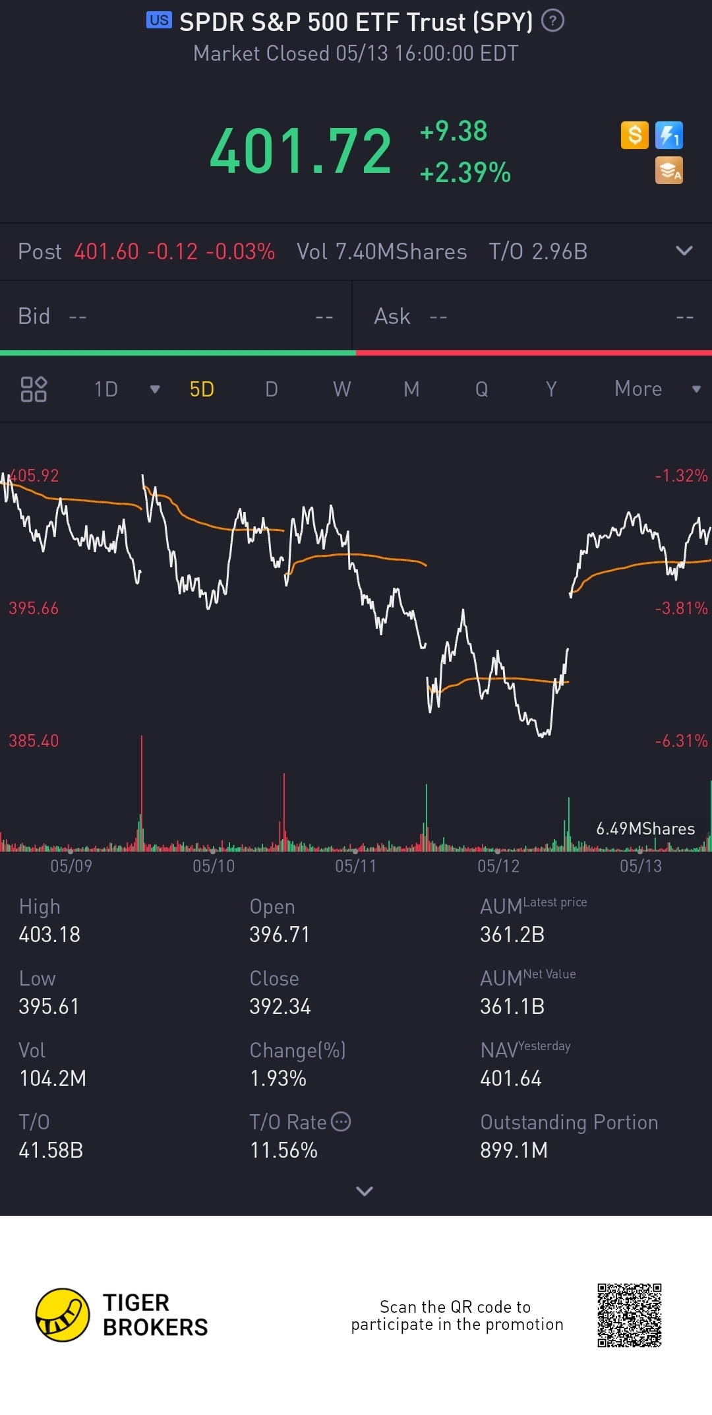
Task: Switch to the daily D chart tab
Action: pyautogui.click(x=272, y=389)
